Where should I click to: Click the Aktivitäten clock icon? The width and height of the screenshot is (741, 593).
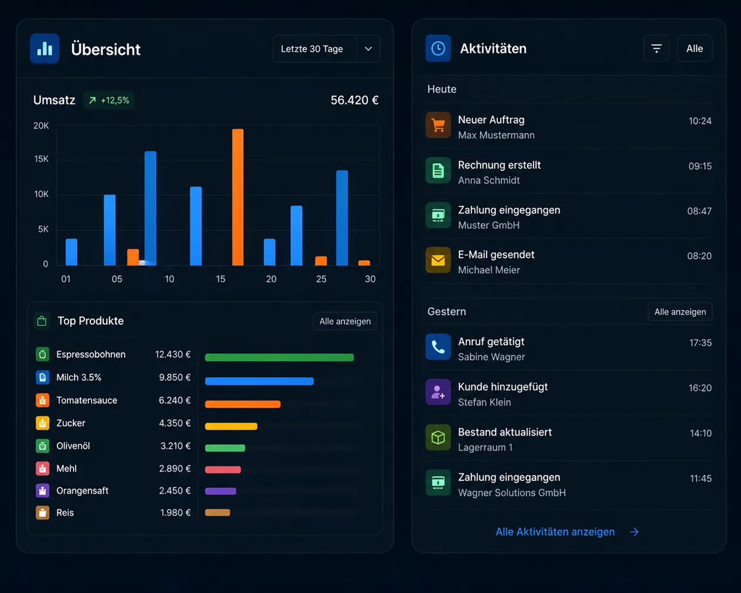click(438, 48)
